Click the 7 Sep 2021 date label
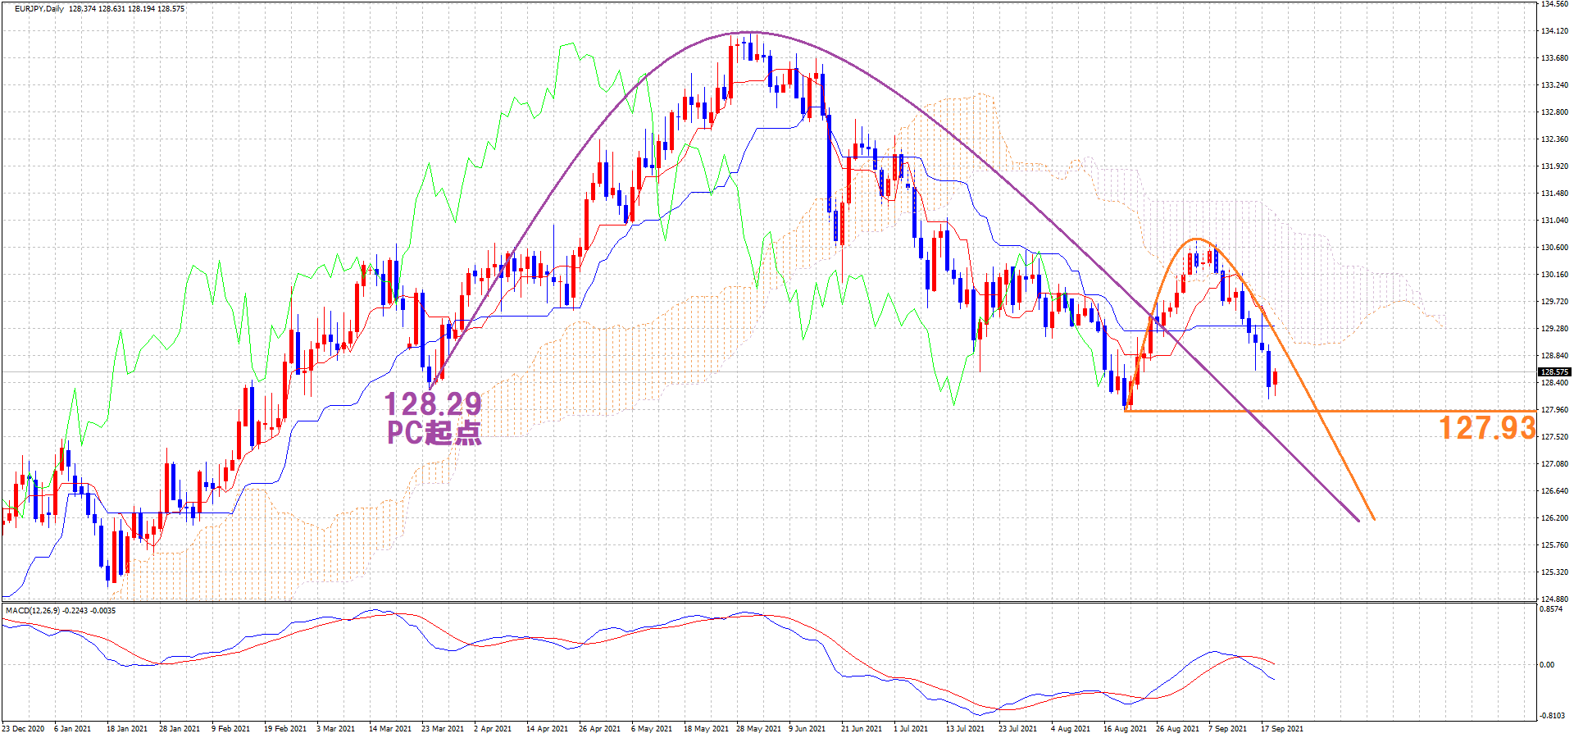The height and width of the screenshot is (738, 1574). click(1227, 728)
